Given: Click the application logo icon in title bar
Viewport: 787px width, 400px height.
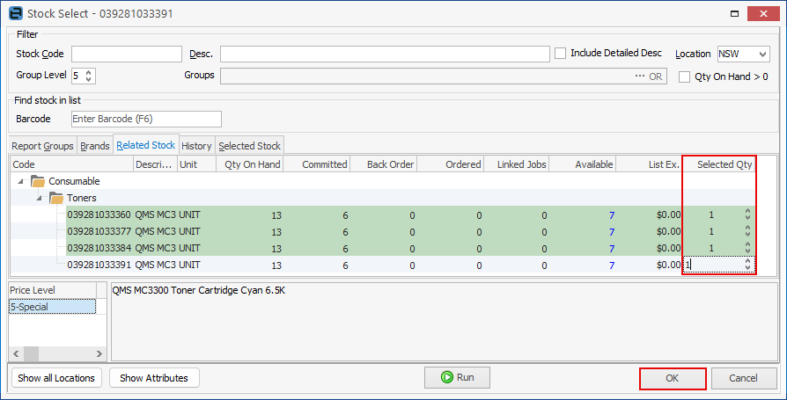Looking at the screenshot, I should pyautogui.click(x=16, y=13).
